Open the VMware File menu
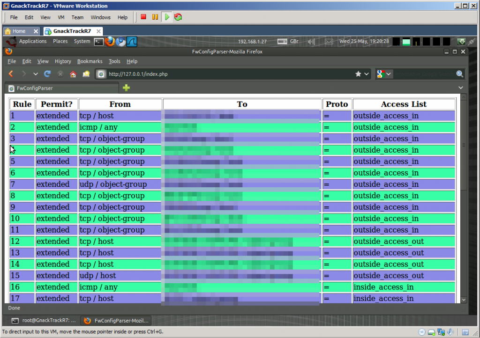480x338 pixels. tap(14, 17)
